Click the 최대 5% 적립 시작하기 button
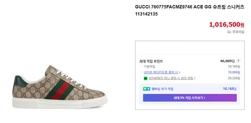Viewport: 251px width, 123px height. (190, 98)
